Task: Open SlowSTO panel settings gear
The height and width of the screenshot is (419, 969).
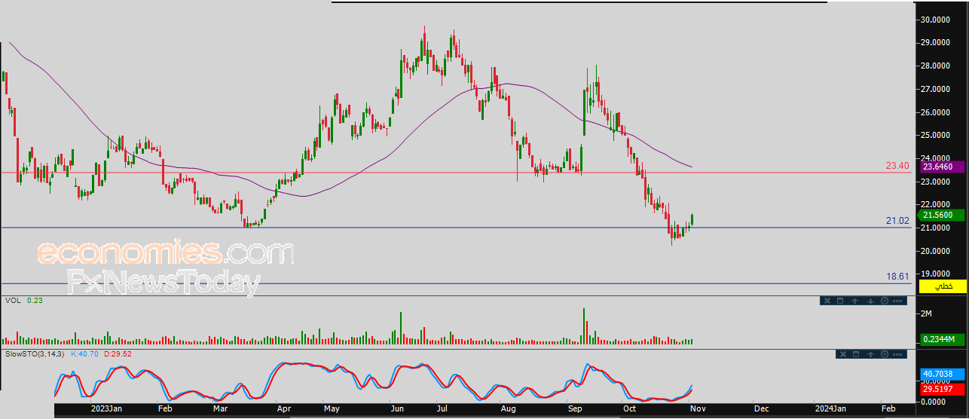Action: (x=885, y=354)
